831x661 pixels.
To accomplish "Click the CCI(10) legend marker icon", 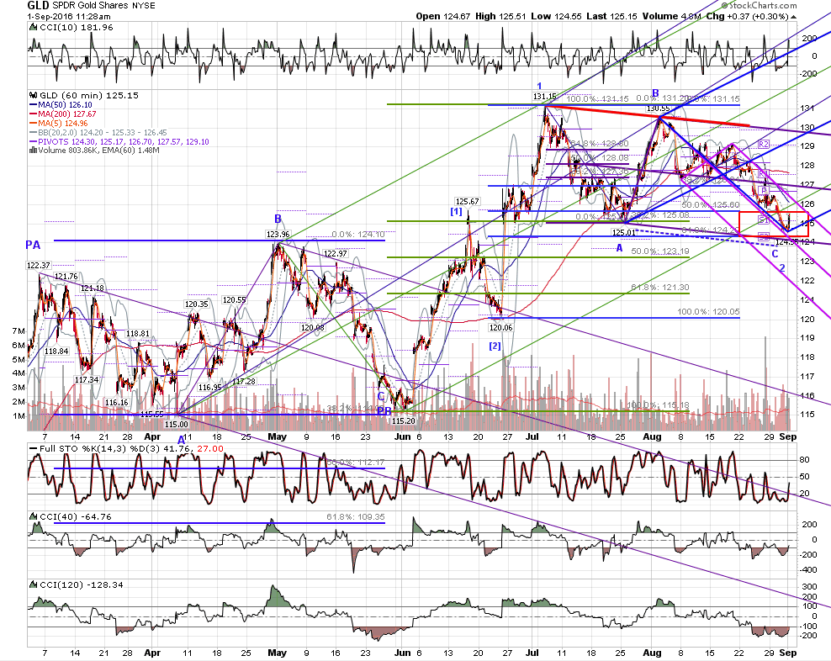I will tap(33, 28).
